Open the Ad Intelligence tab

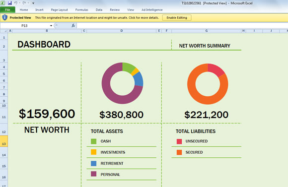tap(152, 10)
